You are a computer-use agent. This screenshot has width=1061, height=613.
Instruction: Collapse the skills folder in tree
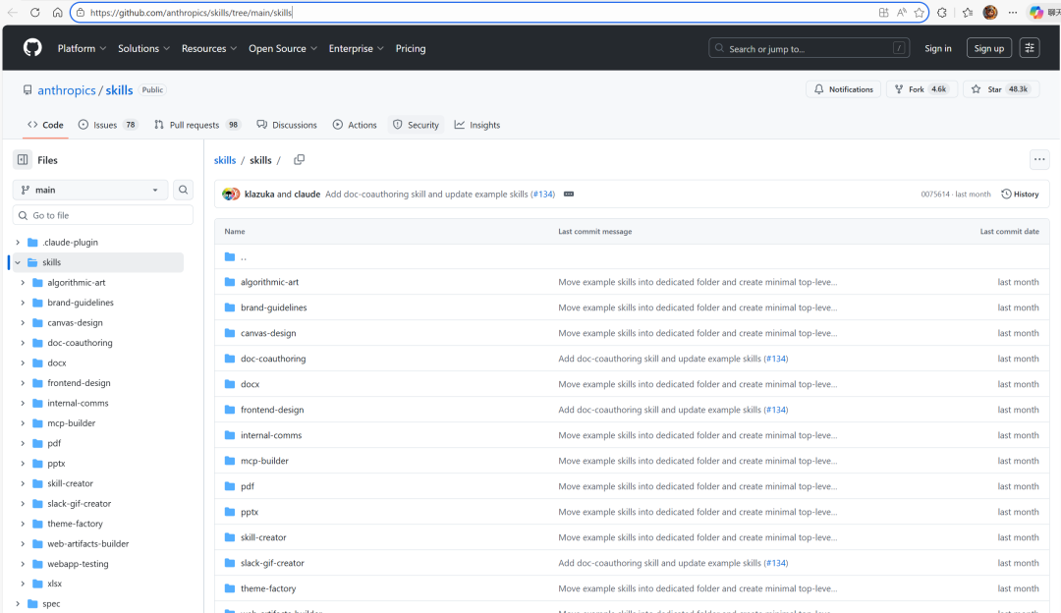point(18,262)
